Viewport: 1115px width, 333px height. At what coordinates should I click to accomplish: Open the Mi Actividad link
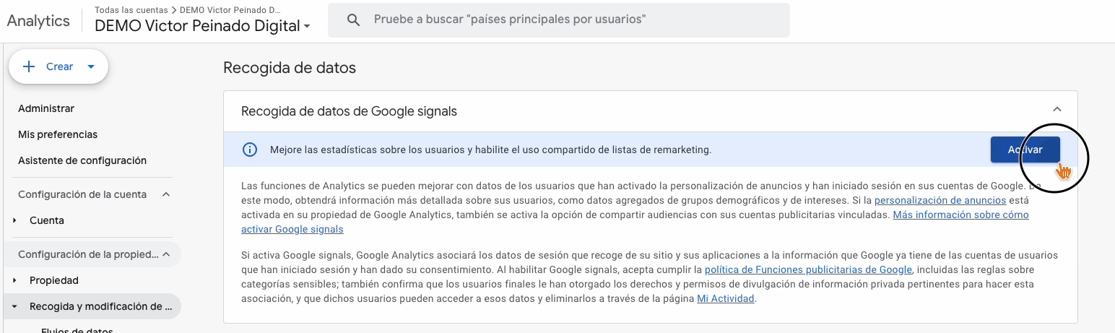tap(725, 298)
